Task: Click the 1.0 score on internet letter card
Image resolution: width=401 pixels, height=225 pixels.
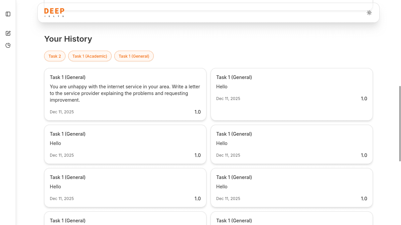Action: 197,112
